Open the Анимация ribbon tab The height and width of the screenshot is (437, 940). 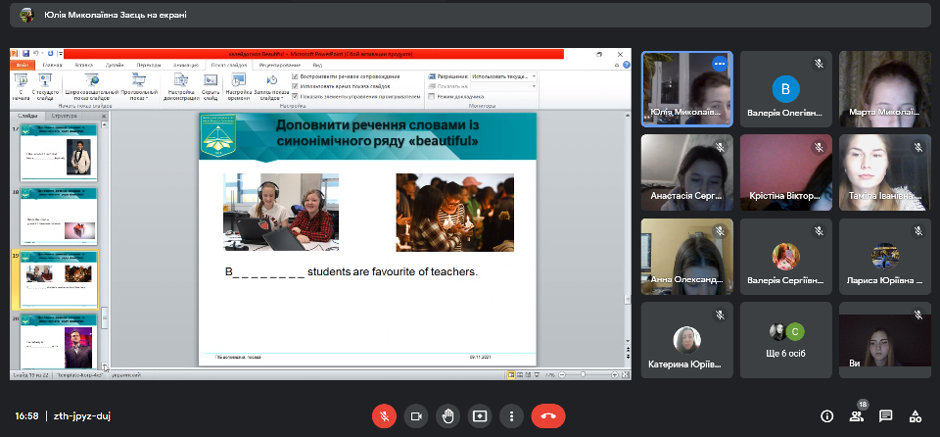click(x=184, y=65)
